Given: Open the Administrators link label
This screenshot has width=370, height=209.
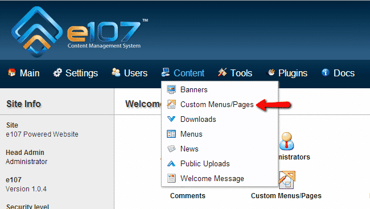Looking at the screenshot, I should (294, 157).
